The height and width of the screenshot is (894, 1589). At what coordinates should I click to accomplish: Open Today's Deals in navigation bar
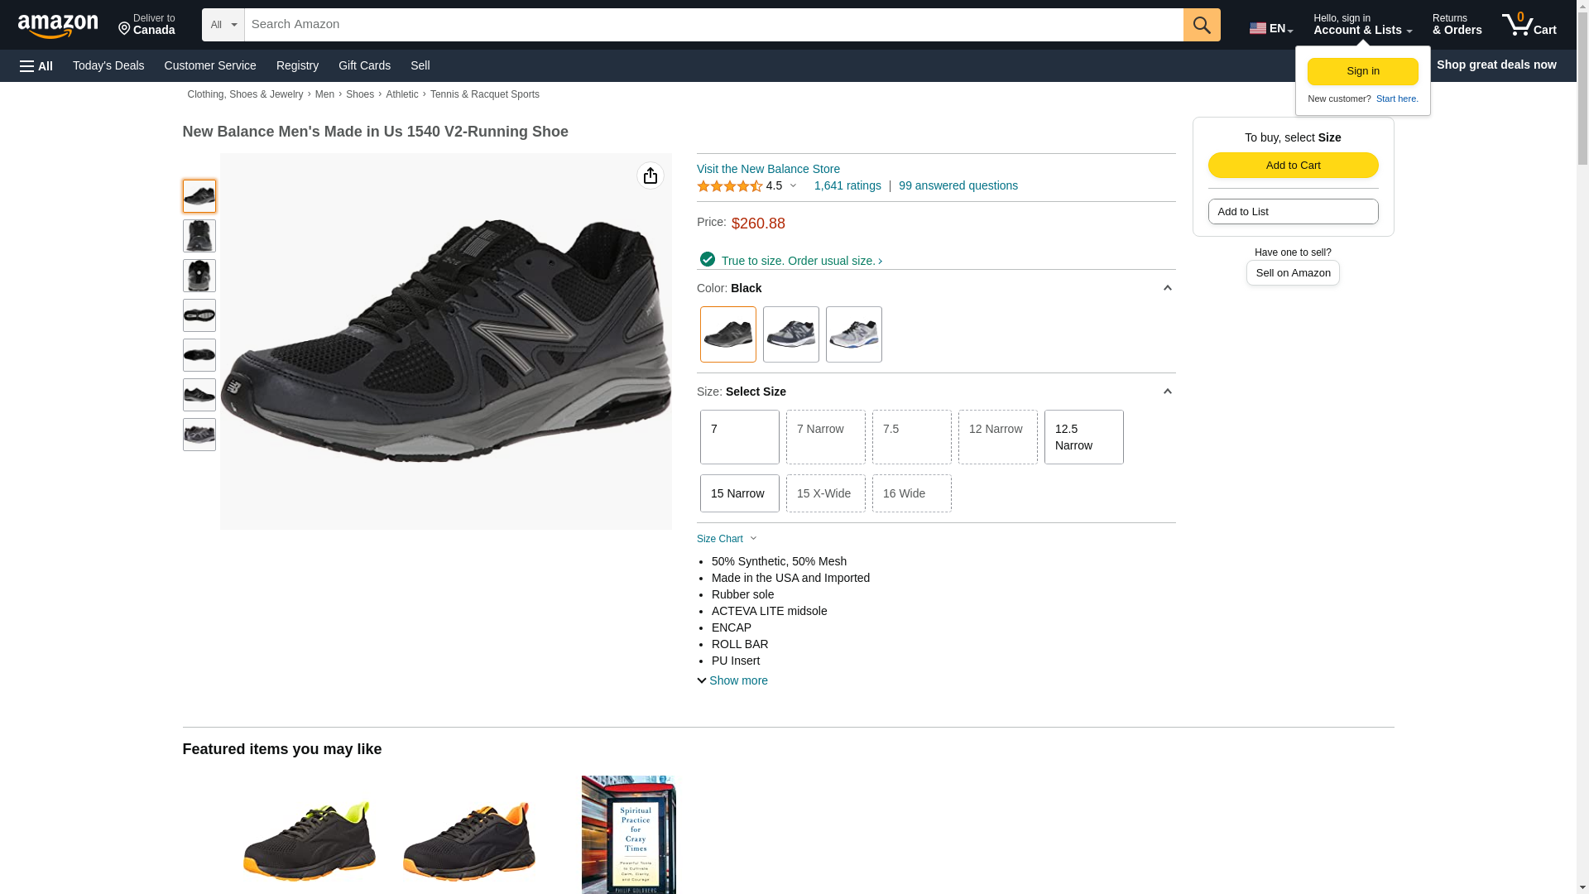(108, 65)
